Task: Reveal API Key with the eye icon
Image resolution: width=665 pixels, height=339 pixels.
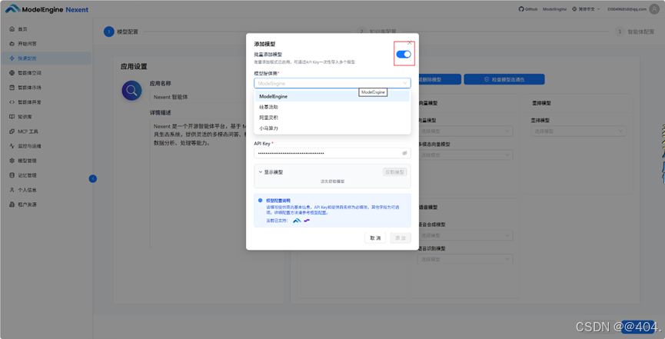Action: click(x=404, y=153)
